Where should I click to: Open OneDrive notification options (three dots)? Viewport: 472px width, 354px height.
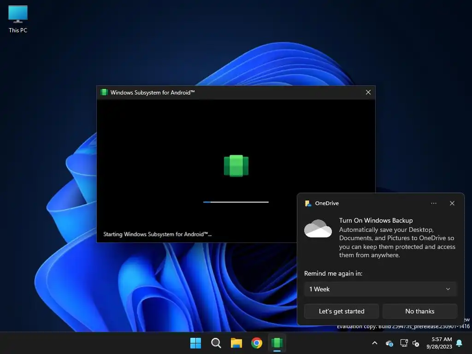(x=433, y=203)
